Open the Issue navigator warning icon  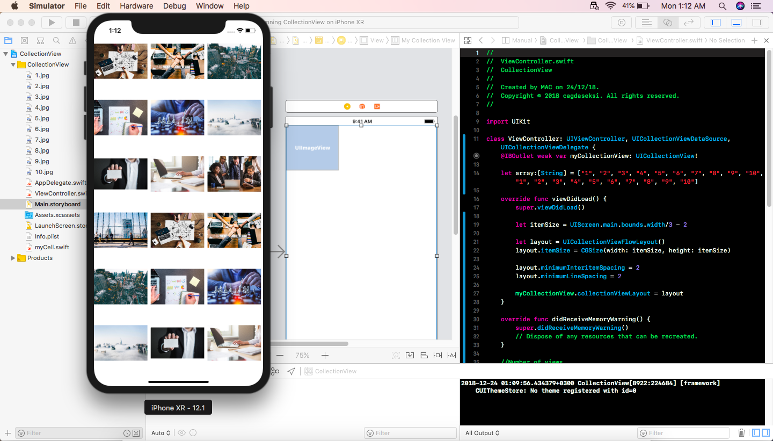point(72,40)
